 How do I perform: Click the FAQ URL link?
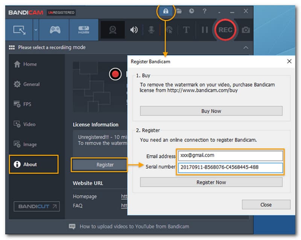click(124, 205)
